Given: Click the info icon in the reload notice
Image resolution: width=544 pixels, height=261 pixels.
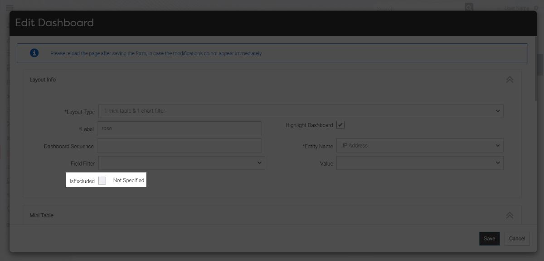Looking at the screenshot, I should 34,52.
